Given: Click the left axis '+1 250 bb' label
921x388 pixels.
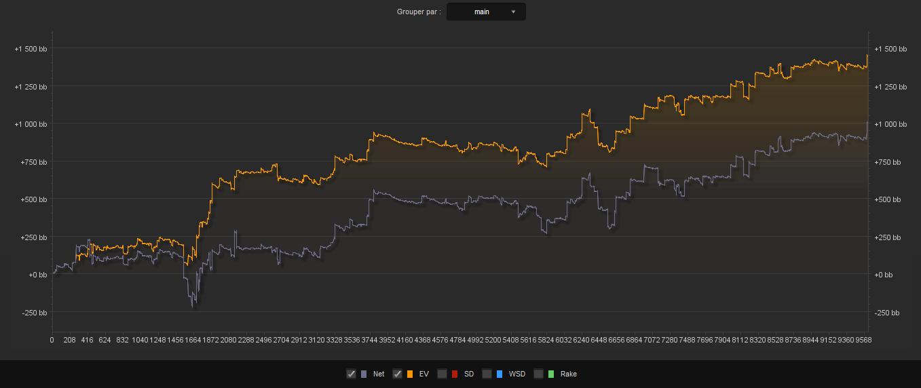Looking at the screenshot, I should point(31,87).
